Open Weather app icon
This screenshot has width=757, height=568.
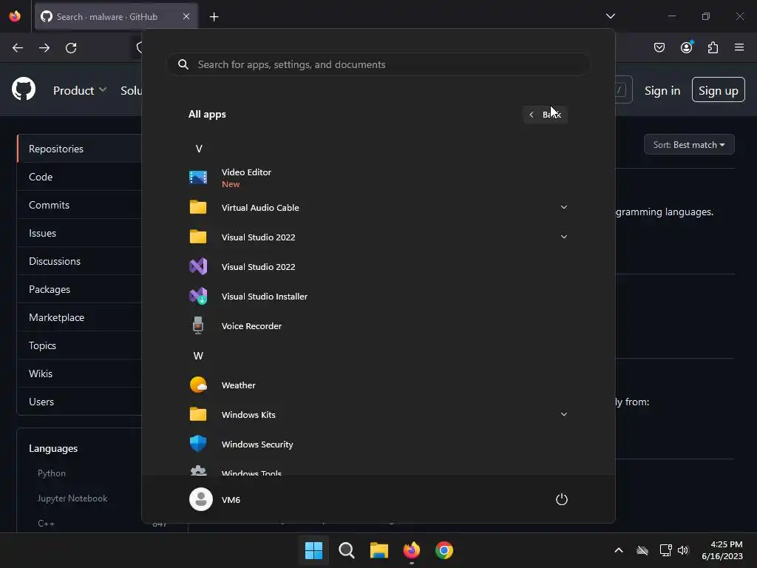[198, 385]
